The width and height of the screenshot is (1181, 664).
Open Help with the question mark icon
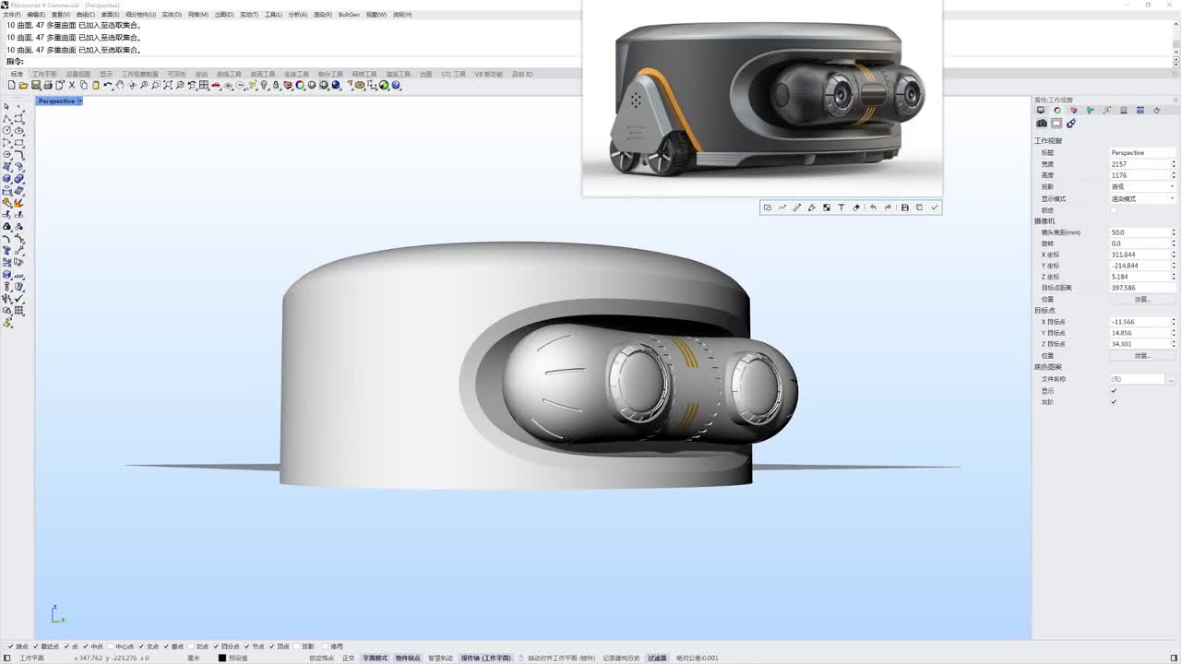[x=396, y=86]
